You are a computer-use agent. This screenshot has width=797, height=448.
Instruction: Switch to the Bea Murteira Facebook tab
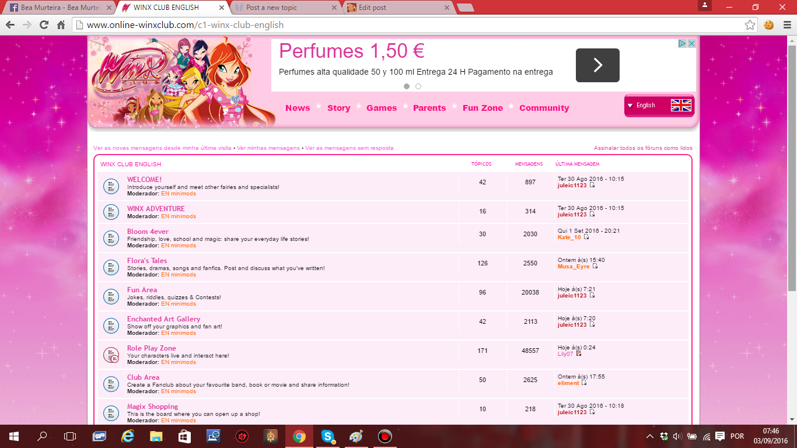(x=58, y=8)
